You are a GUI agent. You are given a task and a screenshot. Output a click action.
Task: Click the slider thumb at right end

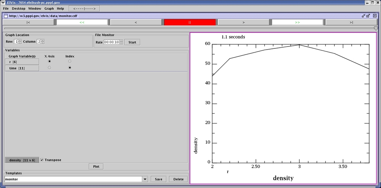tap(376, 29)
